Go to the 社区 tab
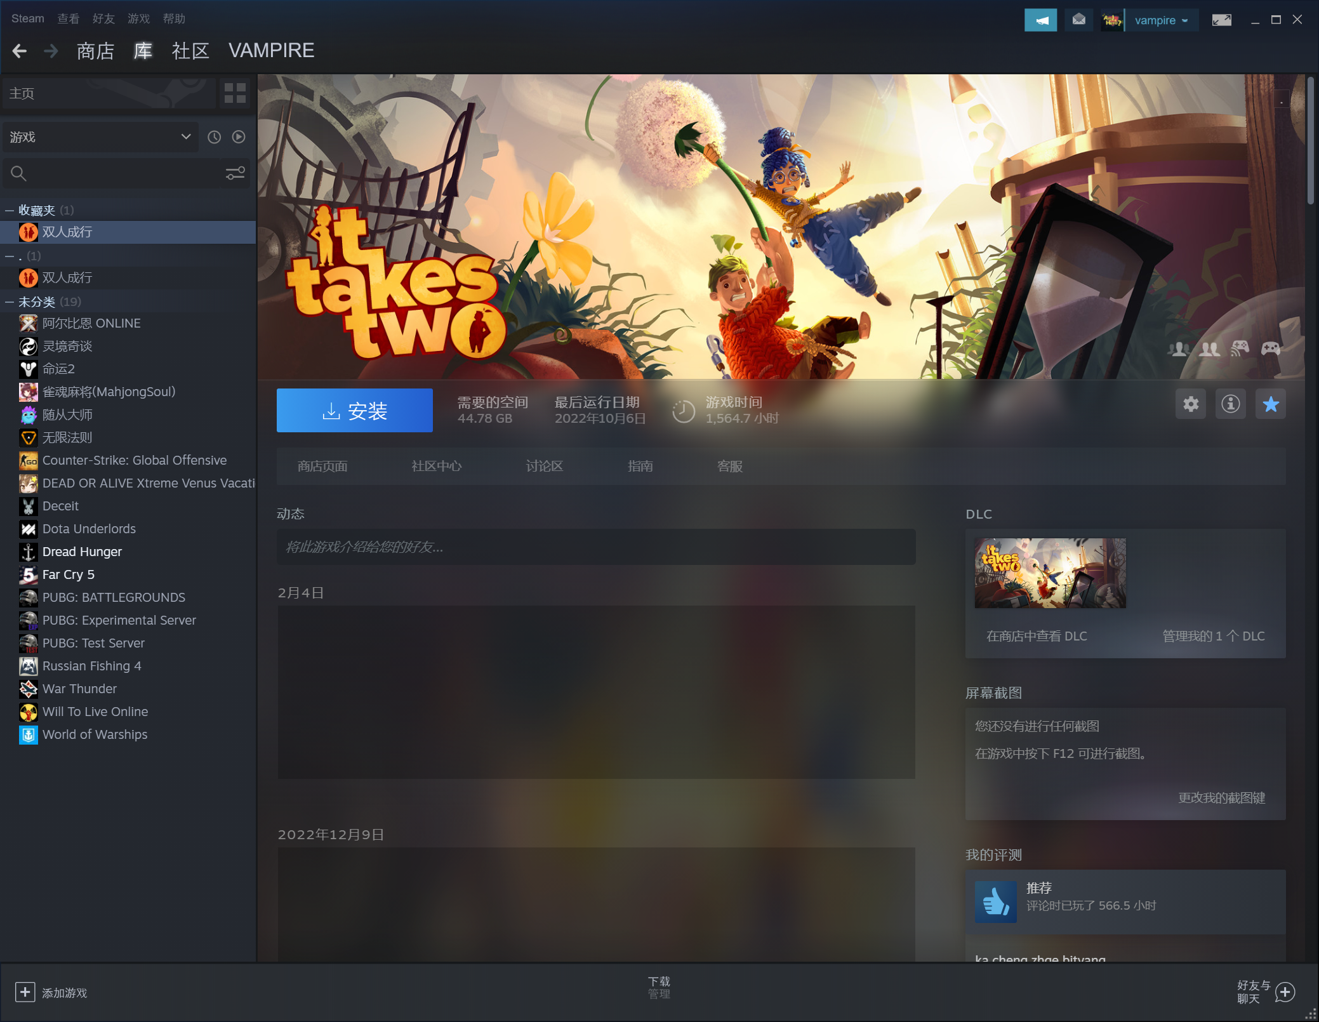Screen dimensions: 1319x1022 pyautogui.click(x=190, y=51)
